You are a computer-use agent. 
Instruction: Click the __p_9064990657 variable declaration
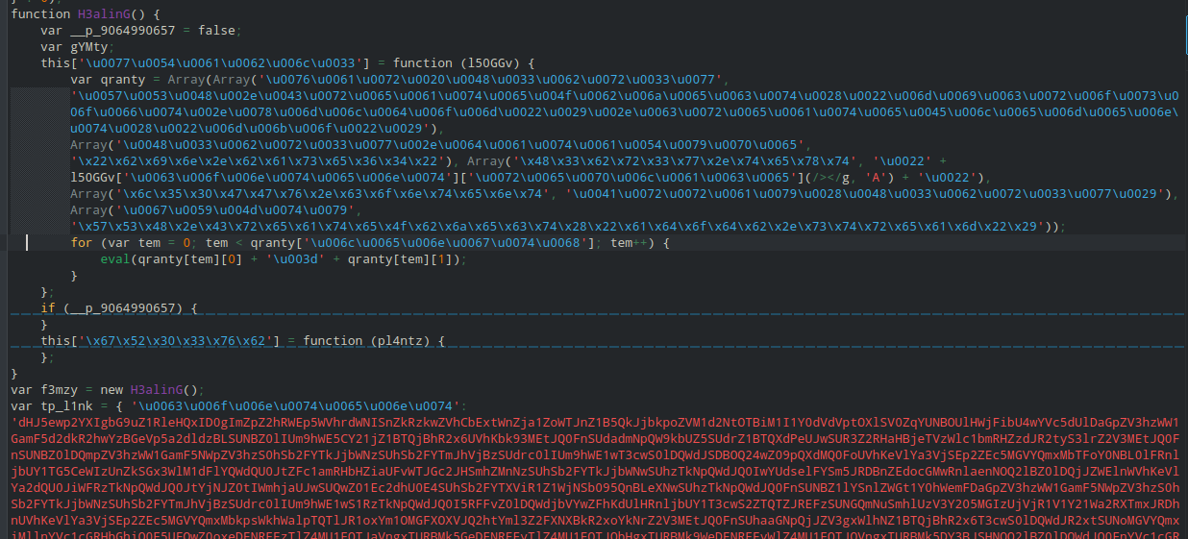[114, 30]
